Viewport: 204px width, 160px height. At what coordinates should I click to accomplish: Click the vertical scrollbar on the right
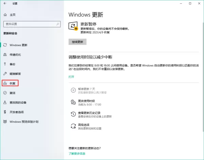pyautogui.click(x=203, y=77)
